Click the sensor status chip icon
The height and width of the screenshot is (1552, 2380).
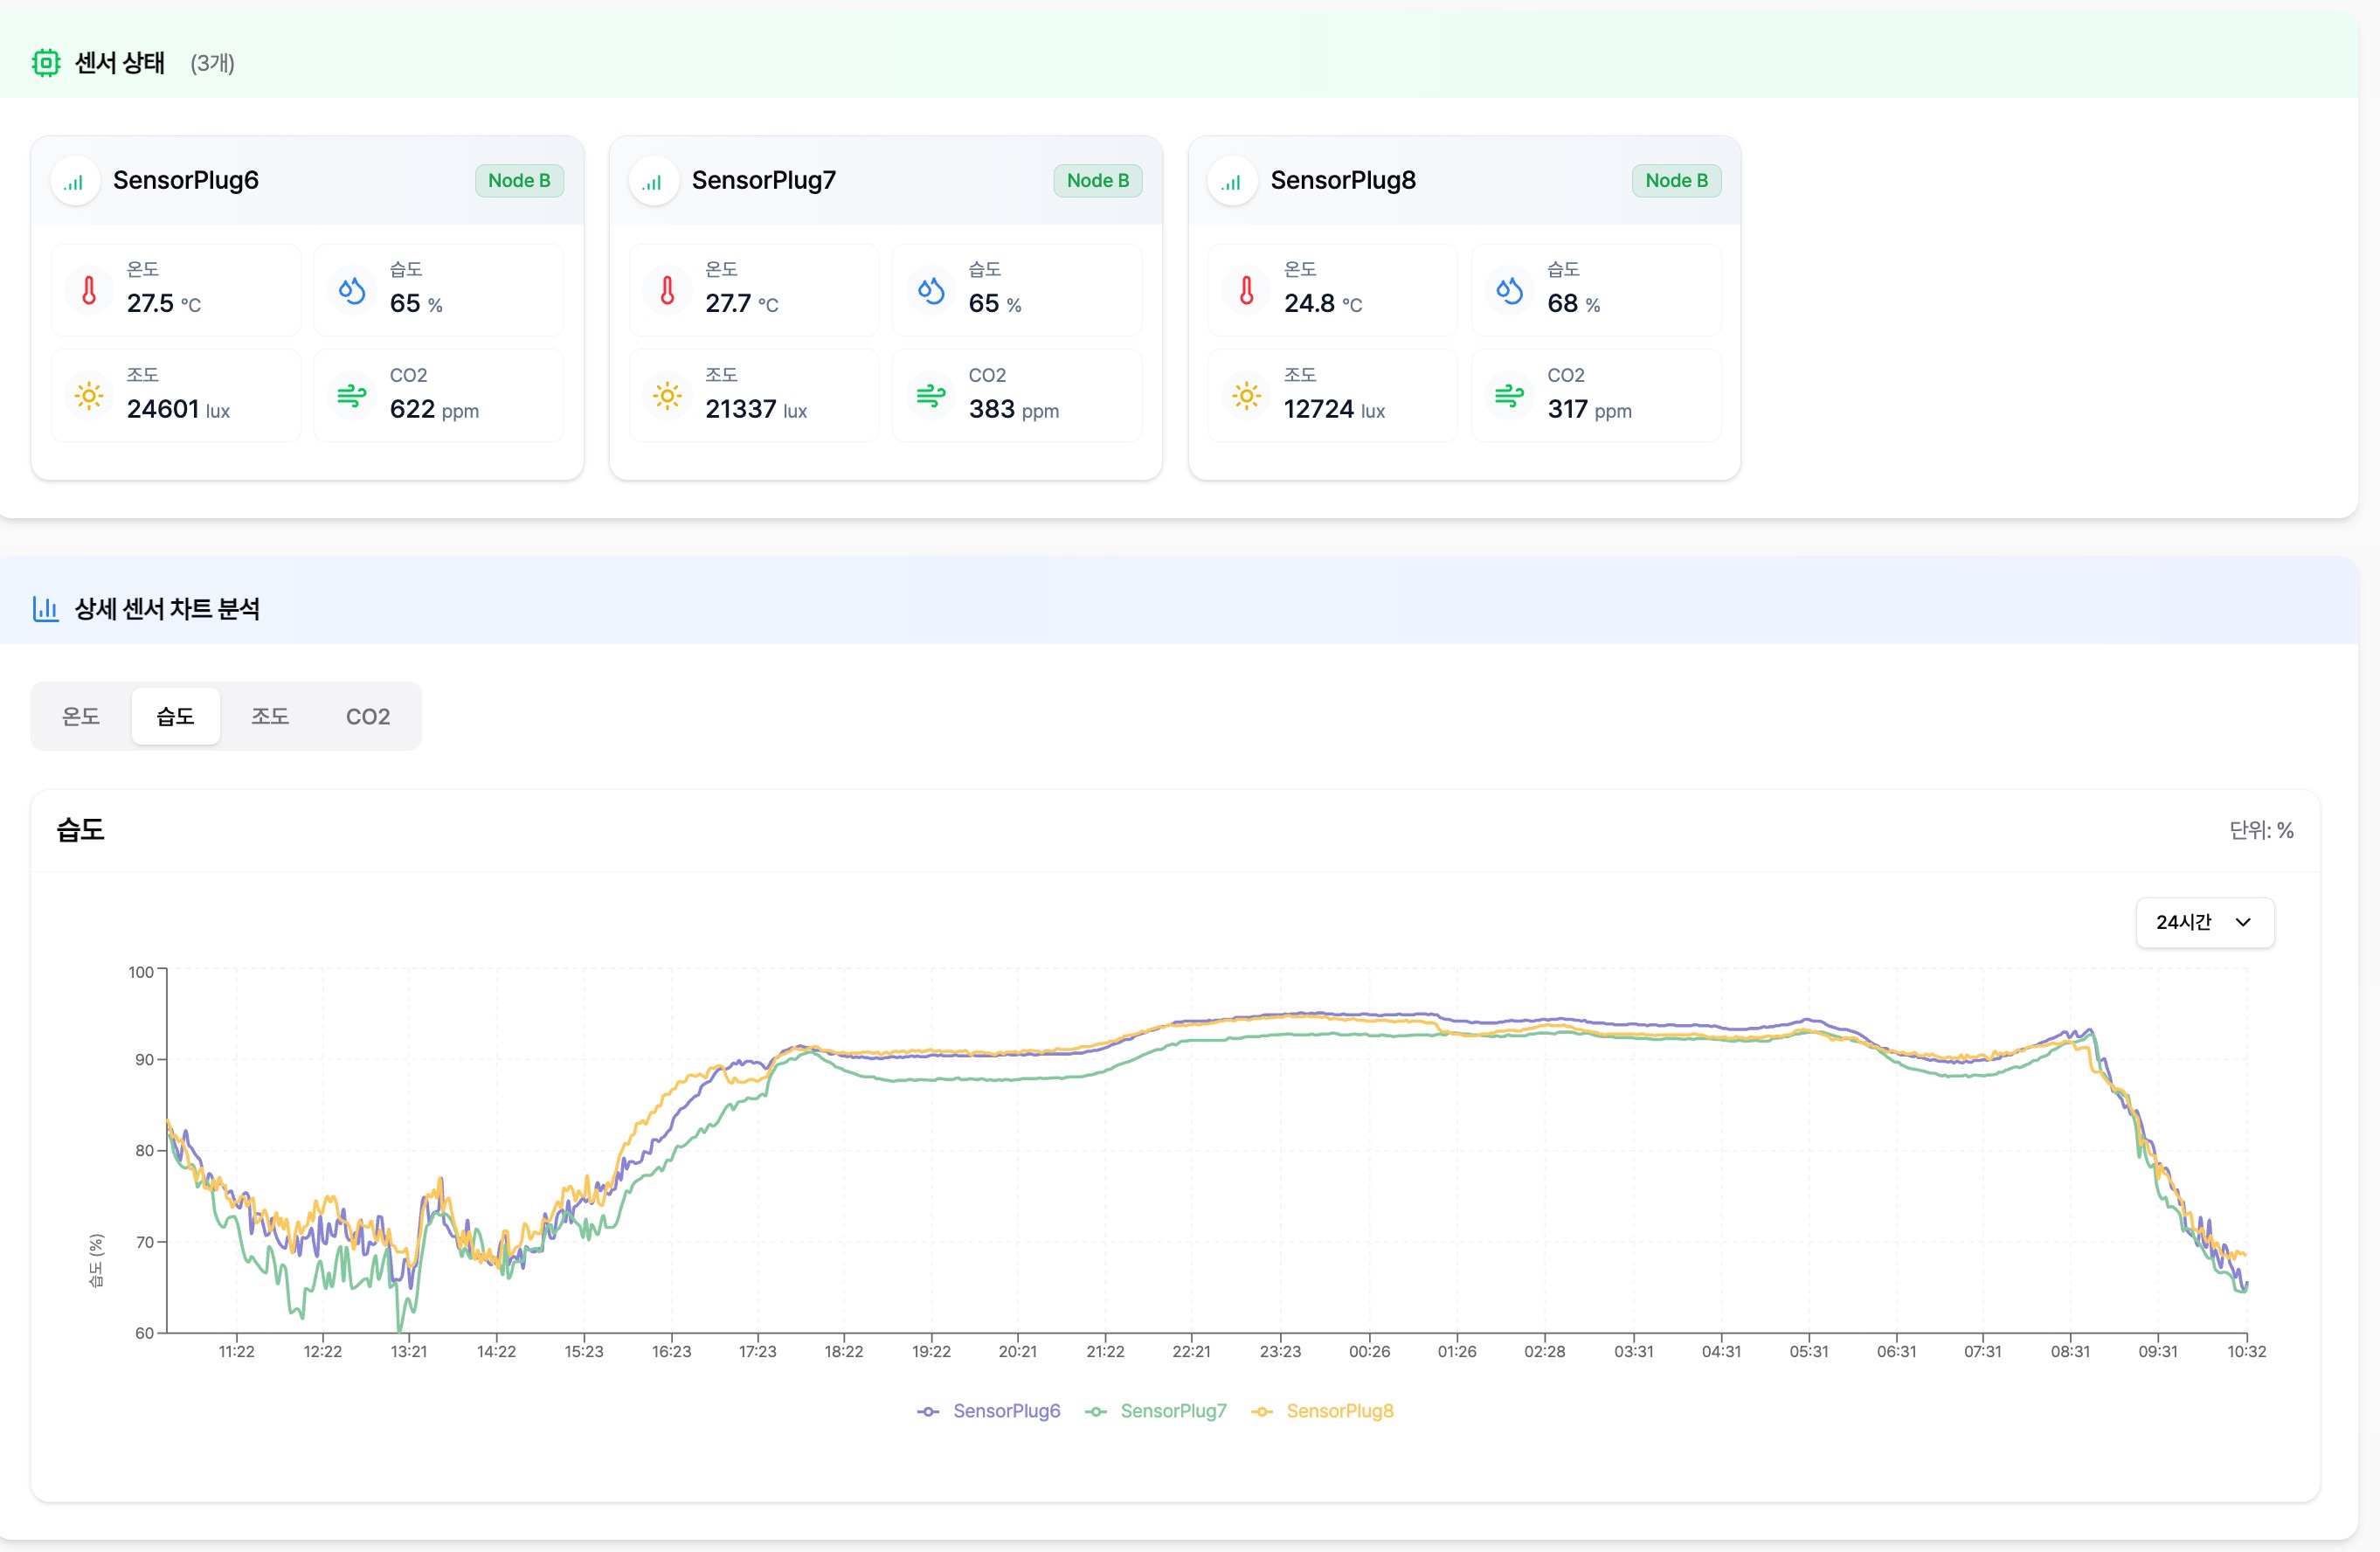(46, 63)
